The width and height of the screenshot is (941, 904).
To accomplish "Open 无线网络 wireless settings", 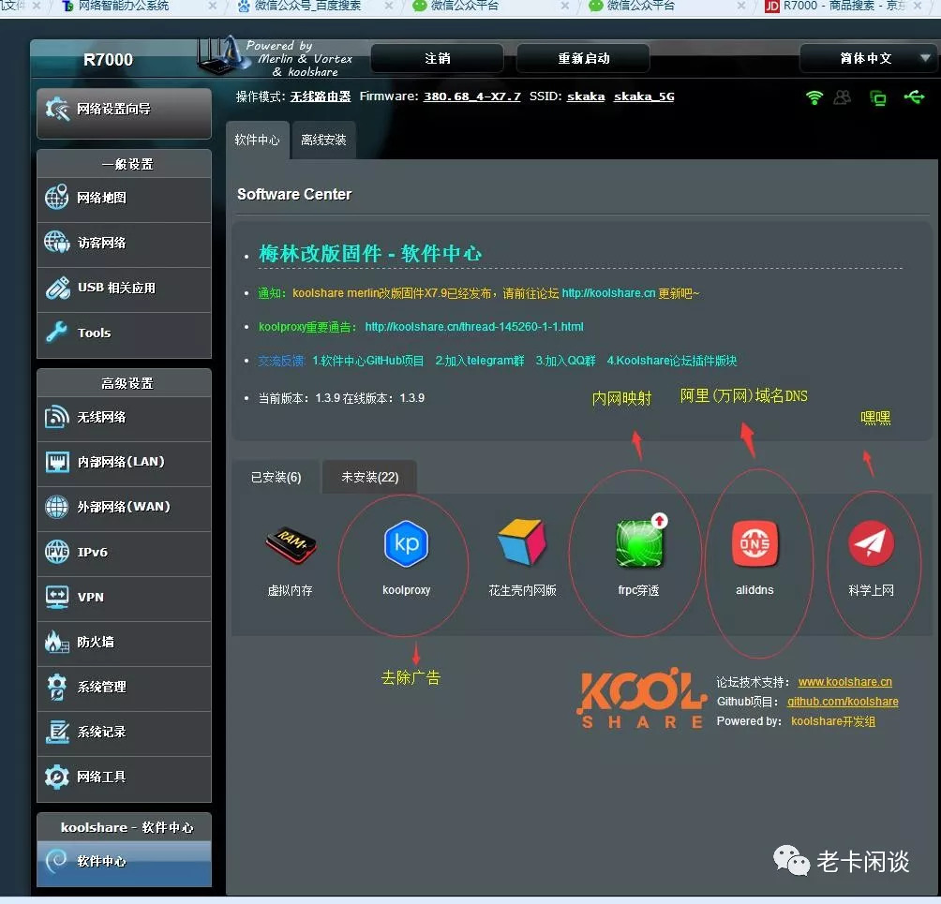I will click(124, 418).
